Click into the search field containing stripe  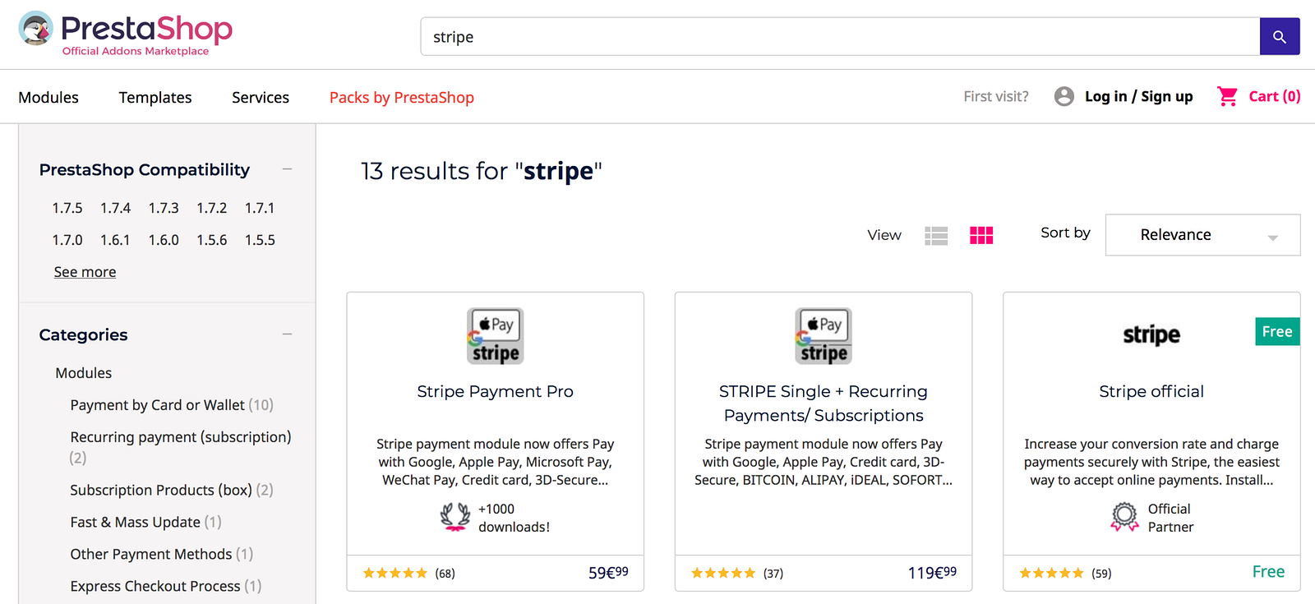[838, 37]
